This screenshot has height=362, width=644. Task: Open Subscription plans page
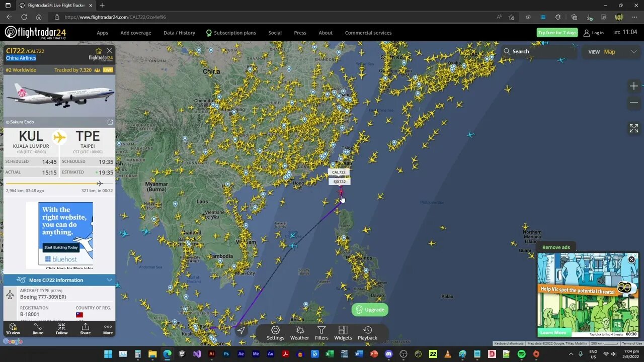coord(231,33)
